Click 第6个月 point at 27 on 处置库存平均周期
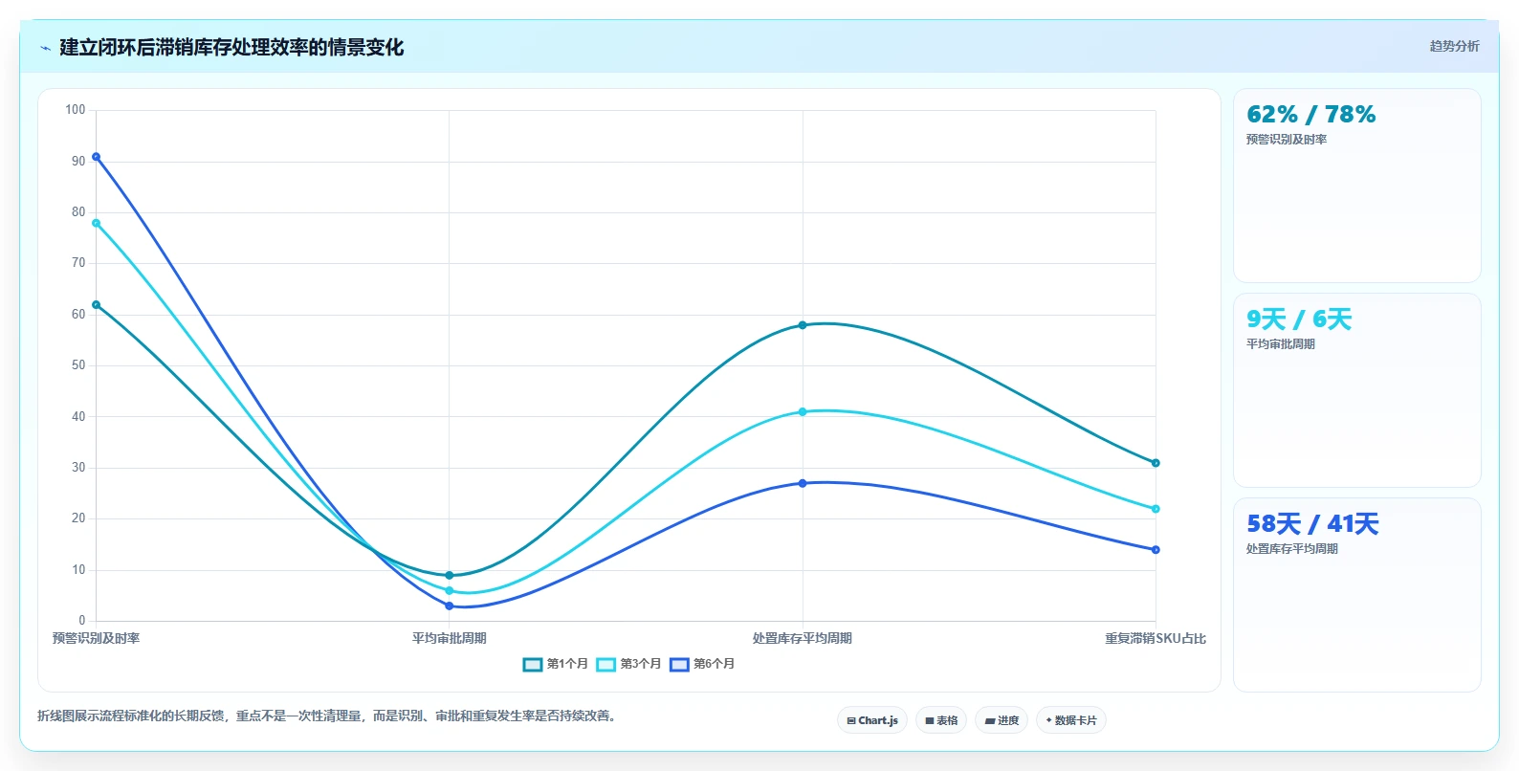 point(803,483)
